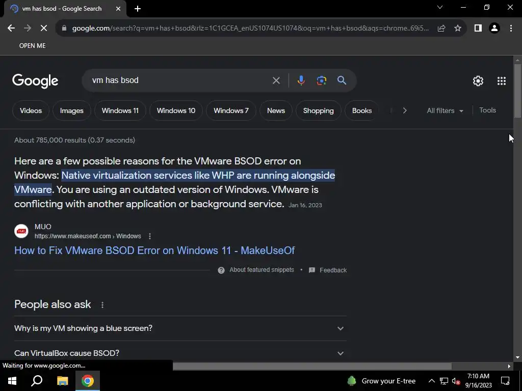Click the muted volume tray icon
This screenshot has width=522, height=391.
456,381
